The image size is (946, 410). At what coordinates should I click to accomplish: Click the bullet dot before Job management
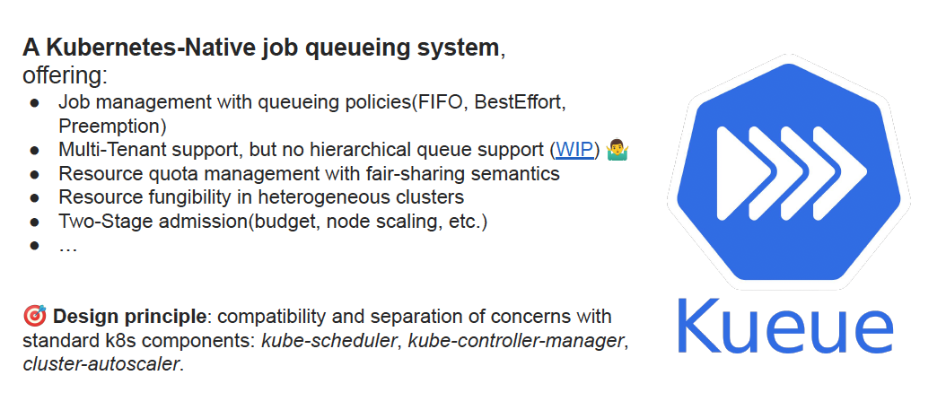[x=35, y=102]
